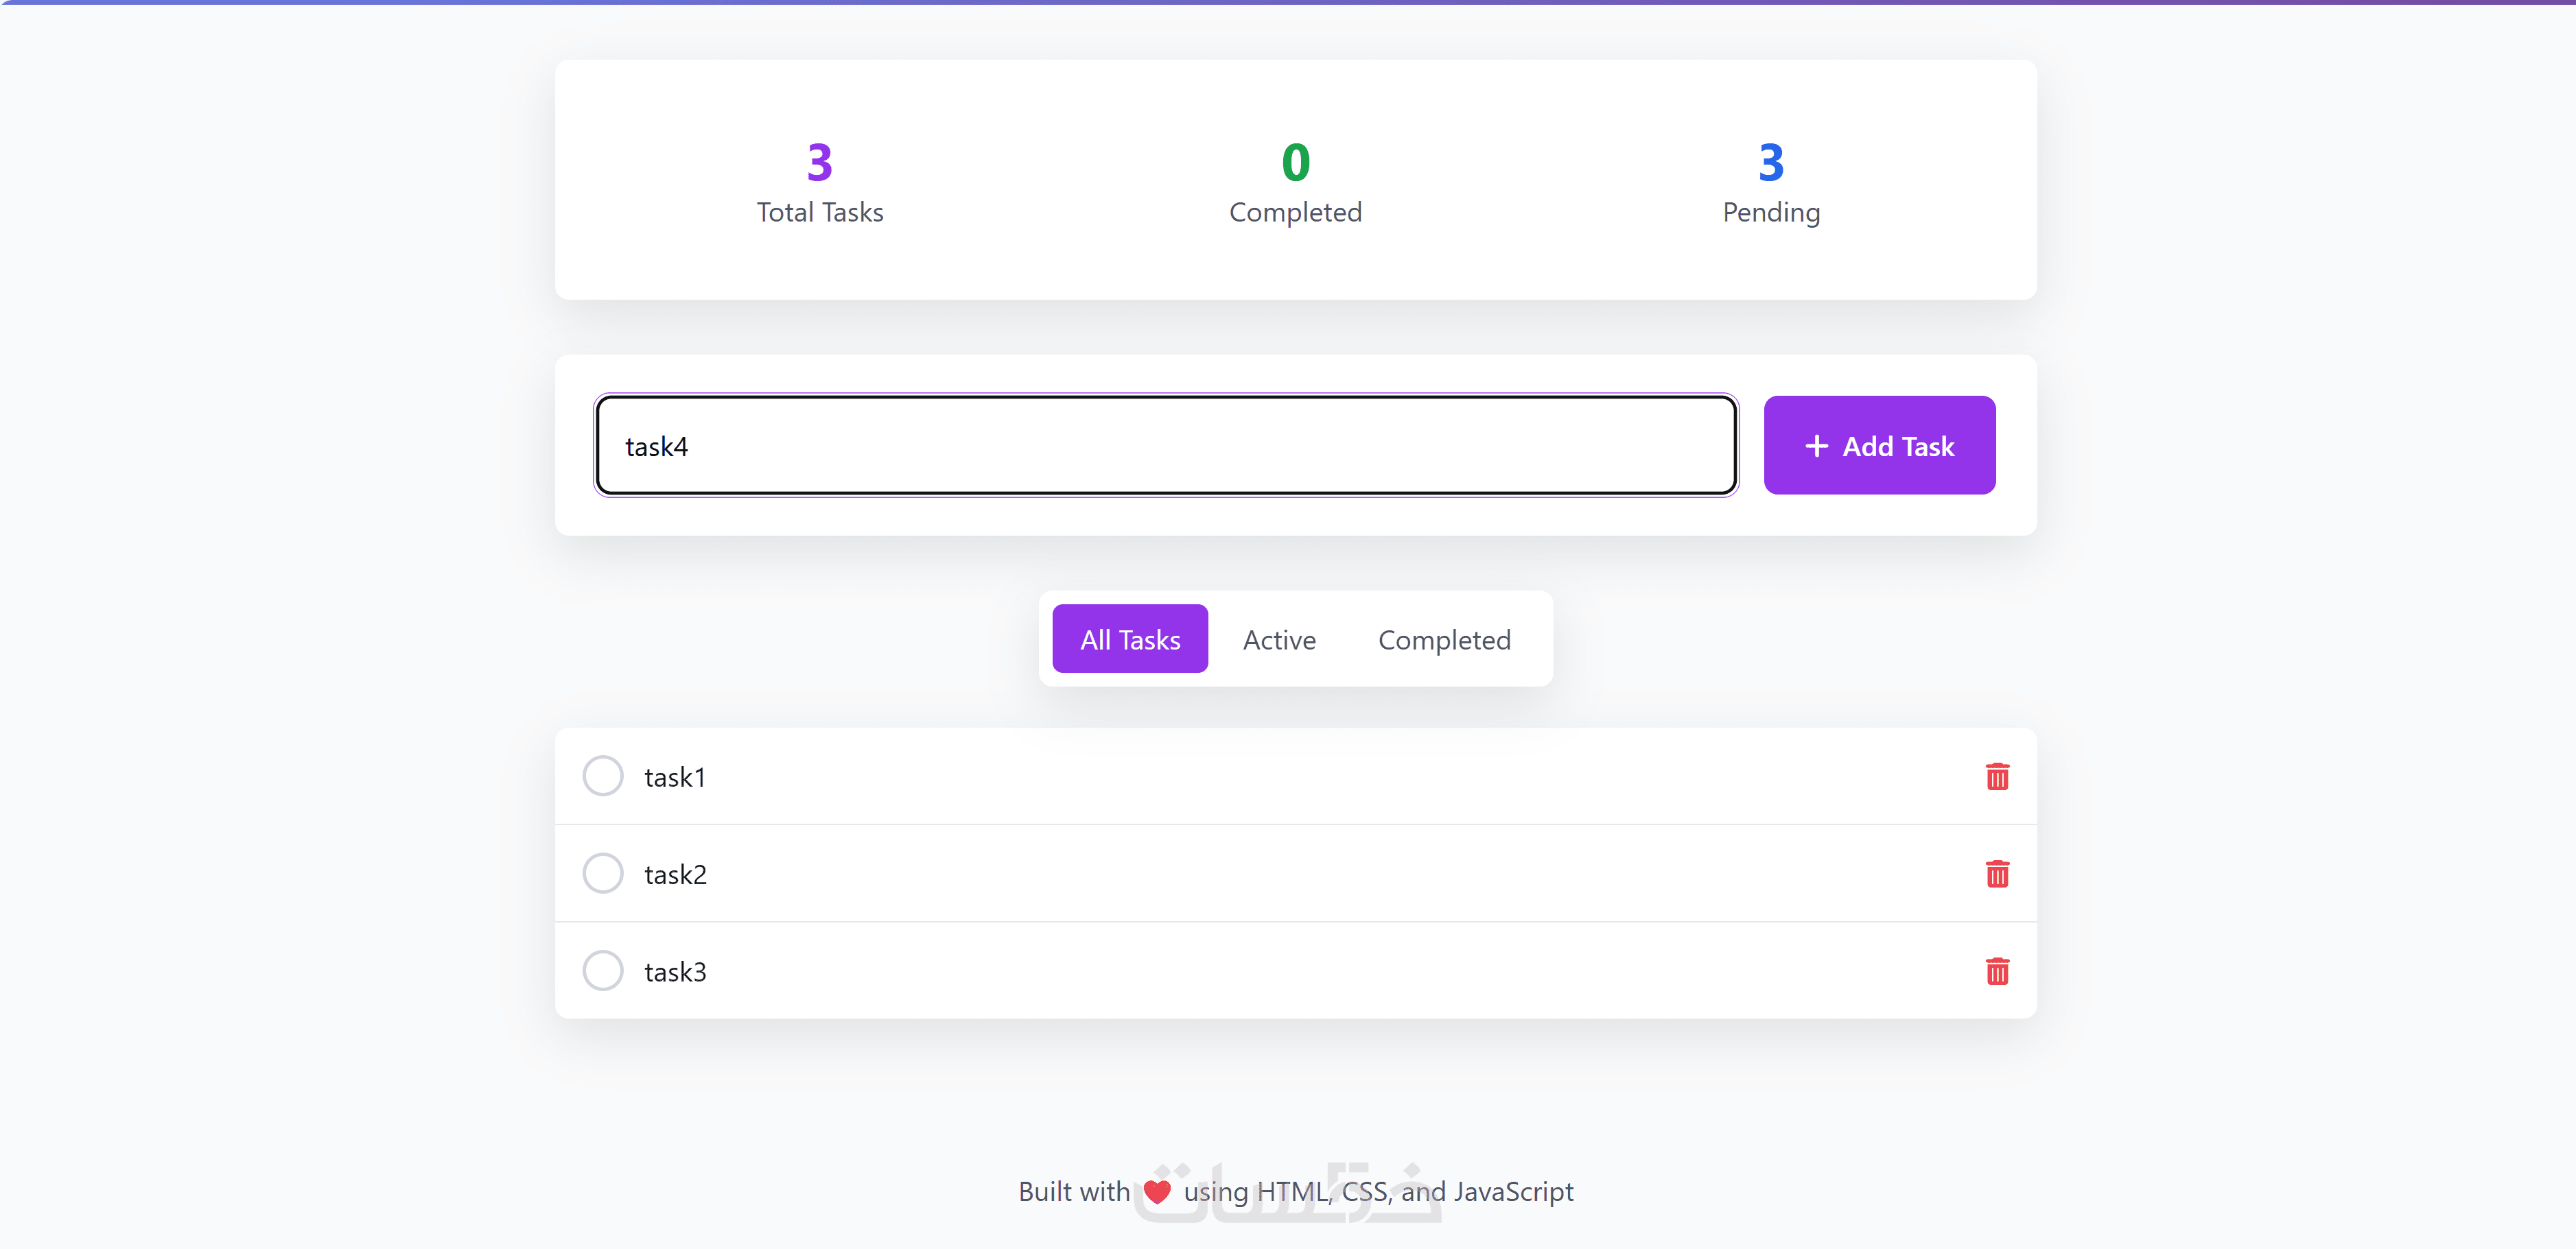This screenshot has height=1249, width=2576.
Task: Select the All Tasks filter
Action: point(1129,639)
